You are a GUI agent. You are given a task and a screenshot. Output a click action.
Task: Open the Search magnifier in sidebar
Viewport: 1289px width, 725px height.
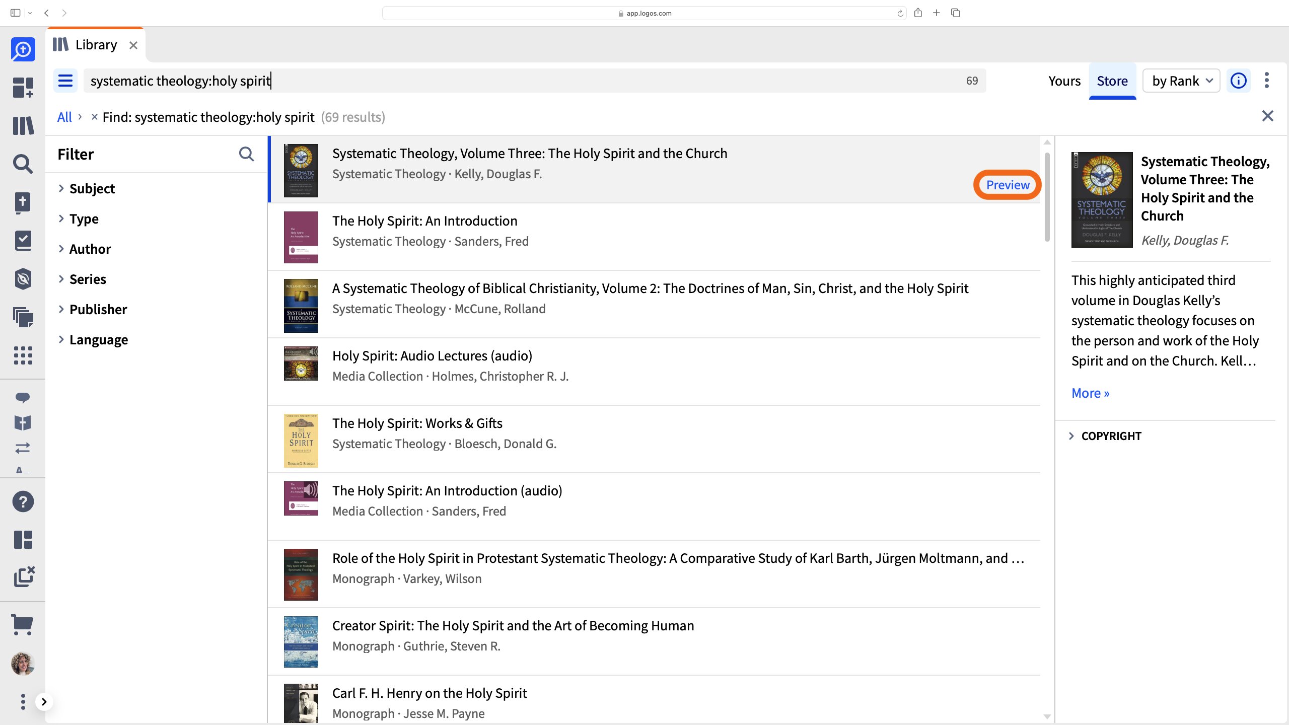[x=23, y=164]
